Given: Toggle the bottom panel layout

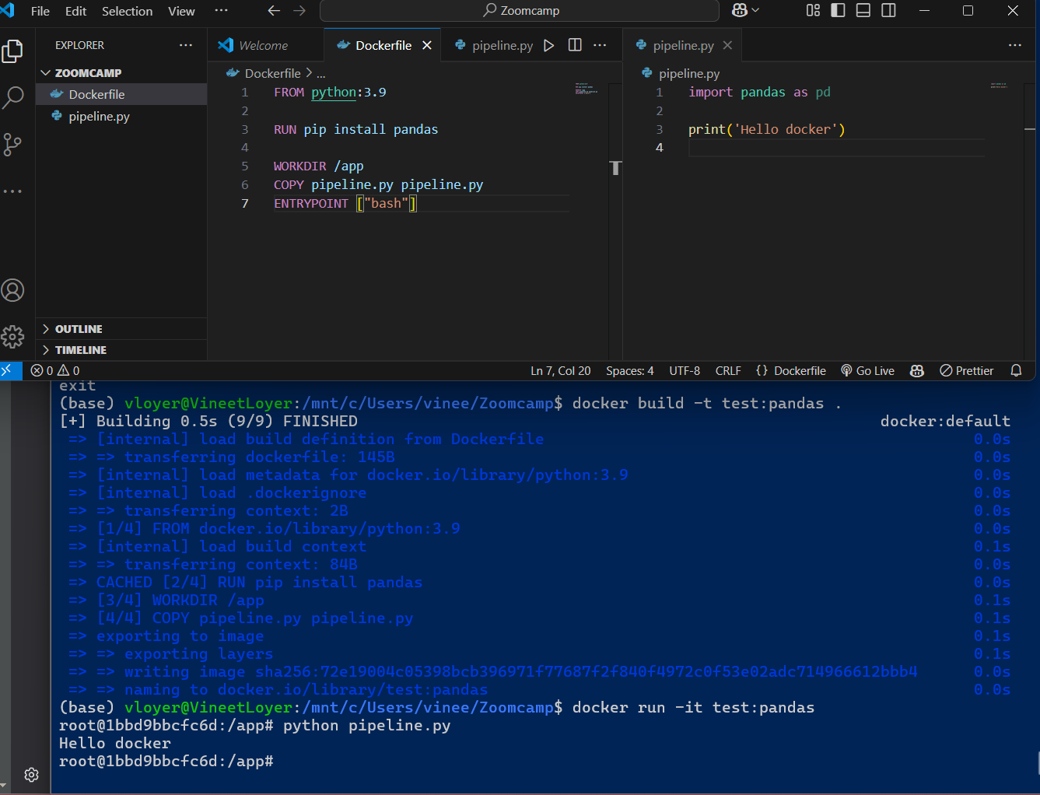Looking at the screenshot, I should pos(863,11).
